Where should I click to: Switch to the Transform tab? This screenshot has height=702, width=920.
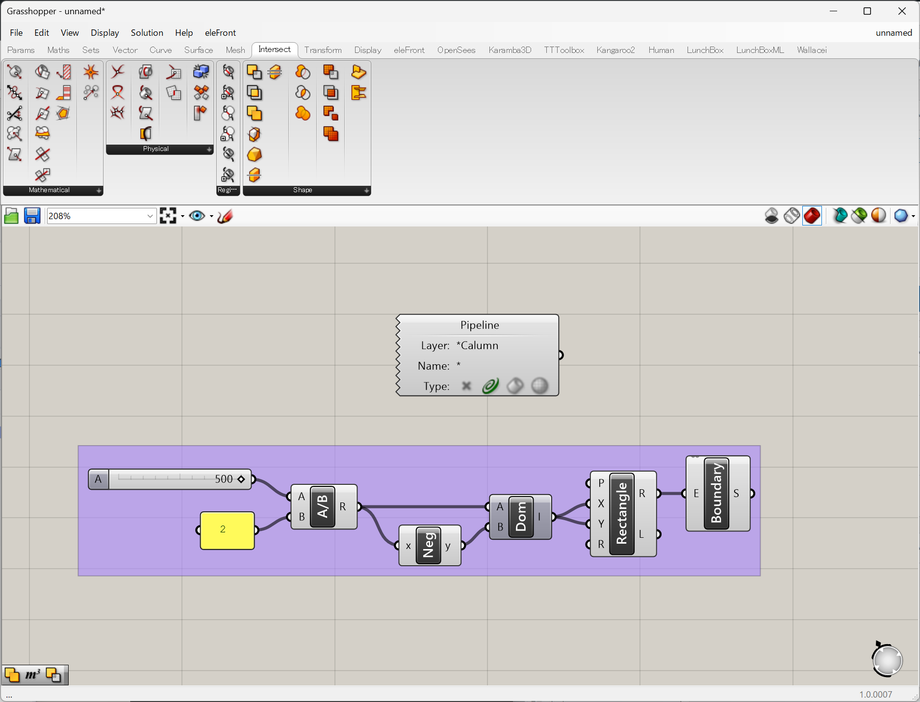coord(323,50)
